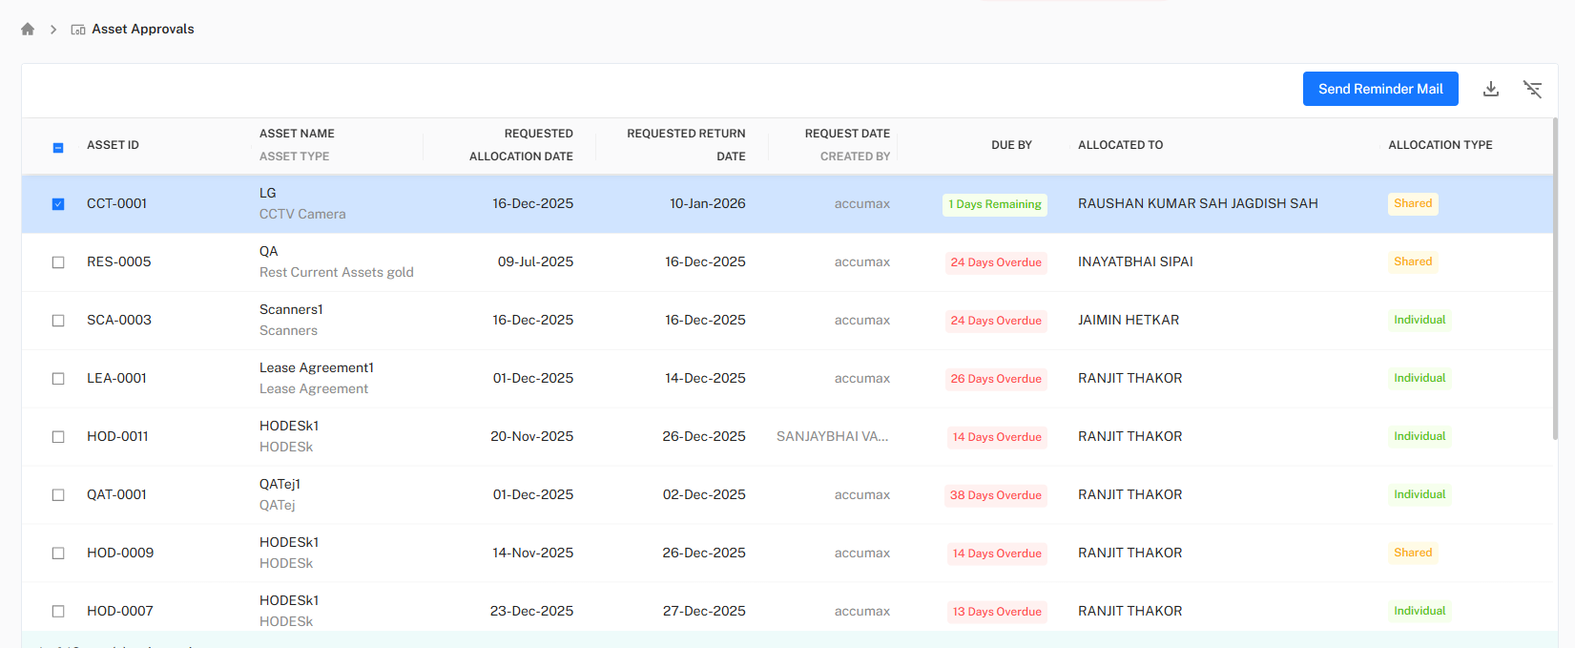Tick the checkbox for SCA-0003
This screenshot has width=1575, height=648.
(x=58, y=321)
